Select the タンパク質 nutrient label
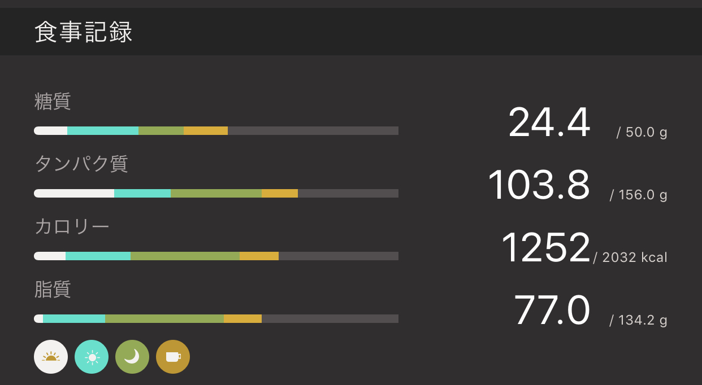This screenshot has height=385, width=702. pyautogui.click(x=81, y=164)
